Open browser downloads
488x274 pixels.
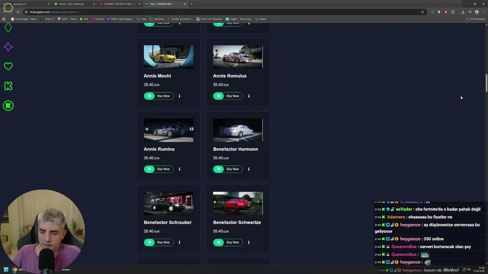463,12
